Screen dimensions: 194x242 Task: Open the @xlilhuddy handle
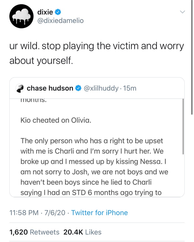[101, 88]
